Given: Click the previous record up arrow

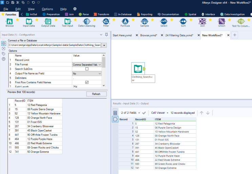Looking at the screenshot, I should click(201, 113).
